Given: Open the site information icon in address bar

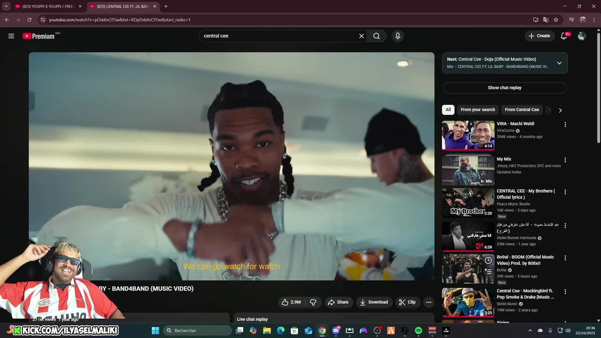Looking at the screenshot, I should point(43,20).
